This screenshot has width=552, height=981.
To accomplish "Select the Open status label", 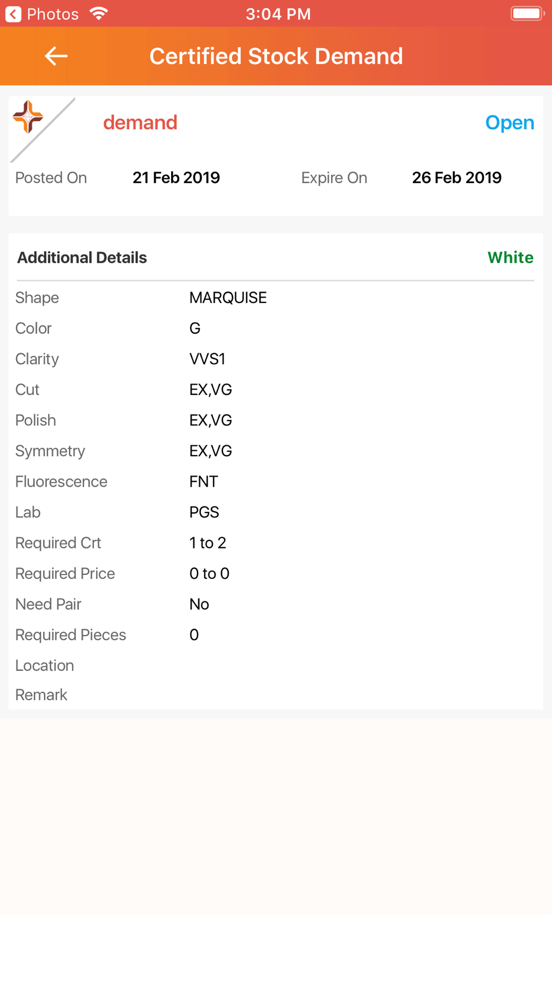I will 509,122.
